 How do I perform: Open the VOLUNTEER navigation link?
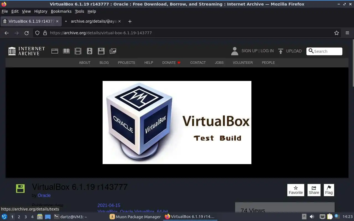[x=243, y=63]
